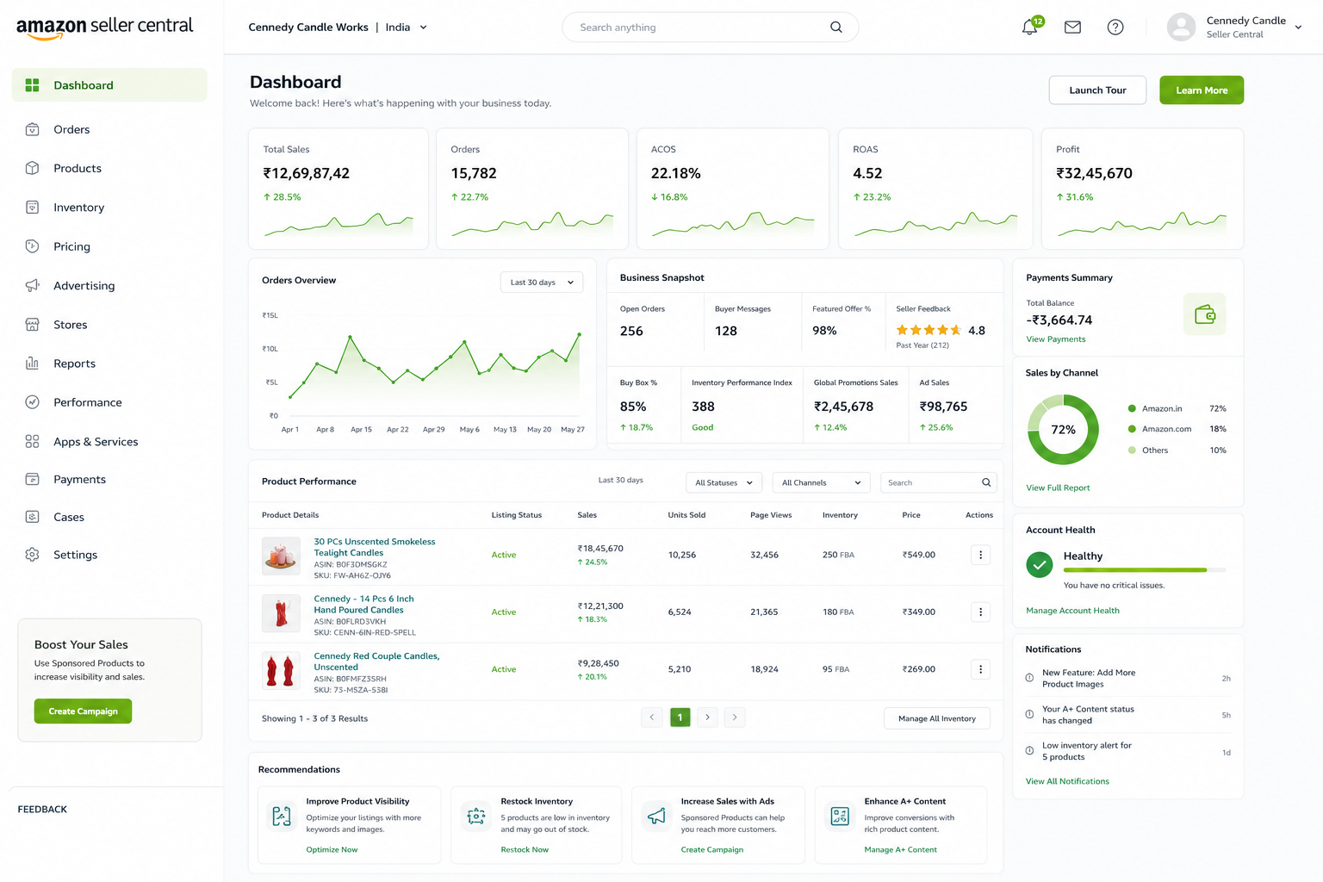Click the 30 PCs Unscented candles thumbnail
Image resolution: width=1323 pixels, height=882 pixels.
point(281,556)
